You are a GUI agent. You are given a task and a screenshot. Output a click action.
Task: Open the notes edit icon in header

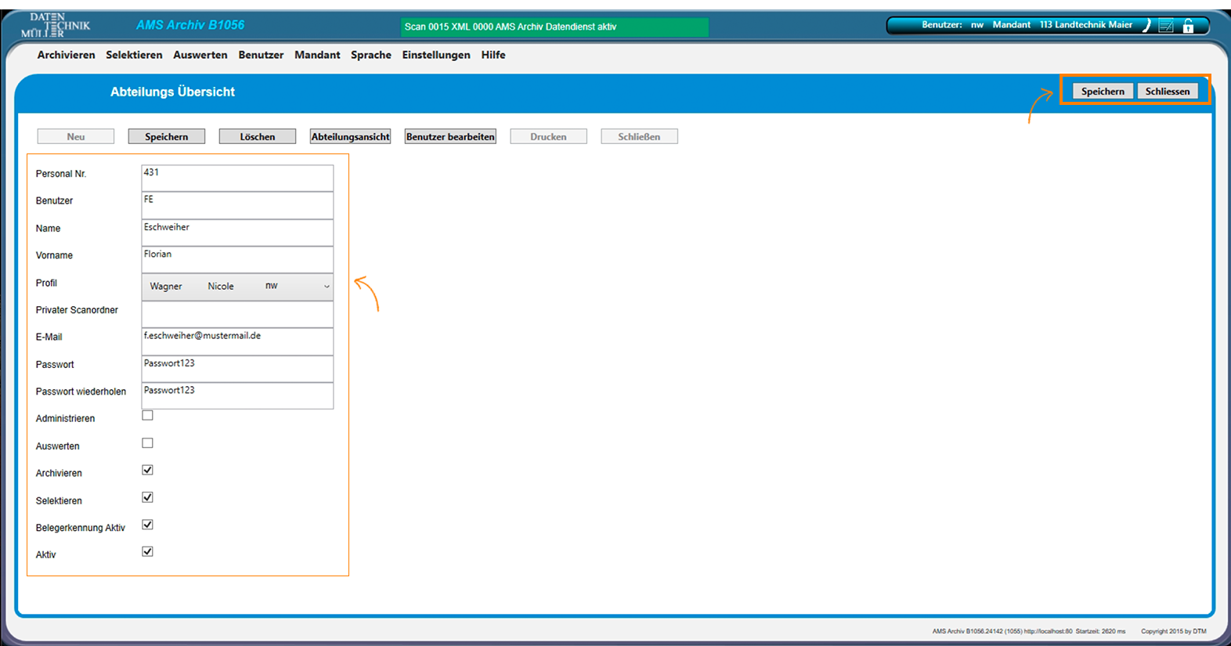[x=1166, y=26]
